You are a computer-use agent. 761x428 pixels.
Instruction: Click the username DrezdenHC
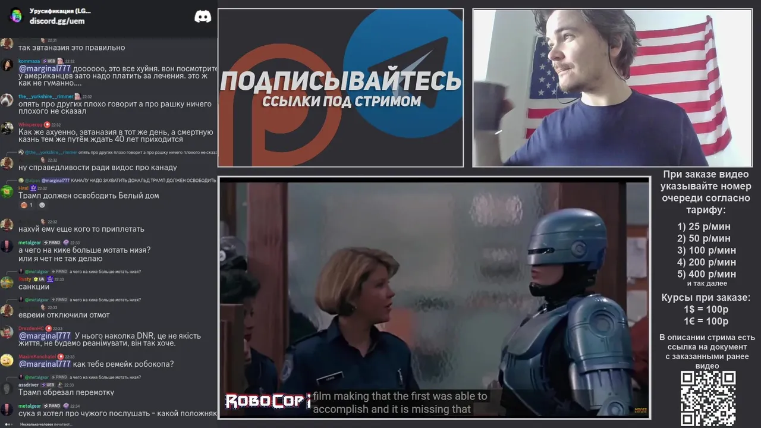[32, 328]
